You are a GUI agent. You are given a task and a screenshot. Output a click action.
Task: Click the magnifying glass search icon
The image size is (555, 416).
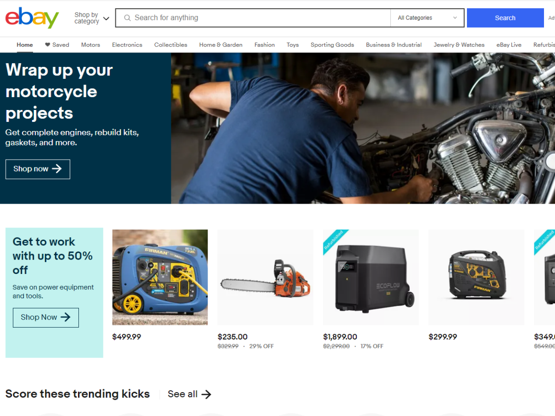click(x=127, y=18)
